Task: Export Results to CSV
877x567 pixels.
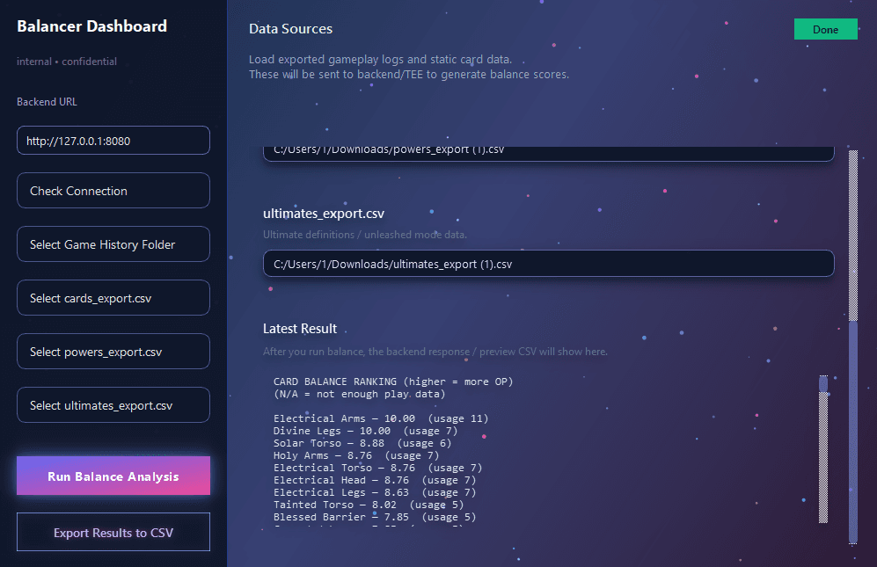Action: [113, 531]
